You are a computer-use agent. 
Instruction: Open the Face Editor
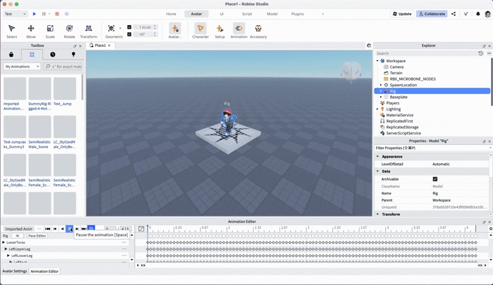(x=37, y=235)
